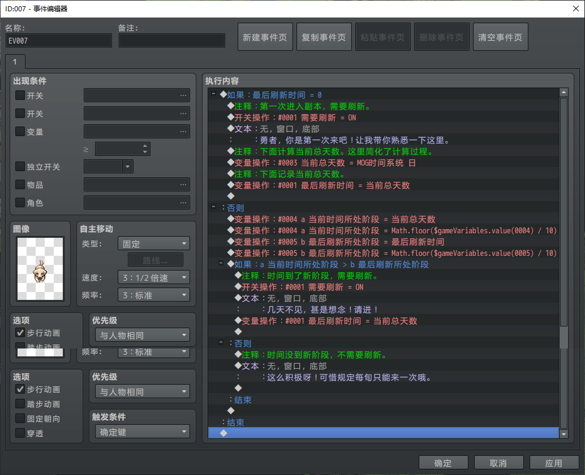This screenshot has height=475, width=585.
Task: Click the command list scroll down arrow
Action: [564, 434]
